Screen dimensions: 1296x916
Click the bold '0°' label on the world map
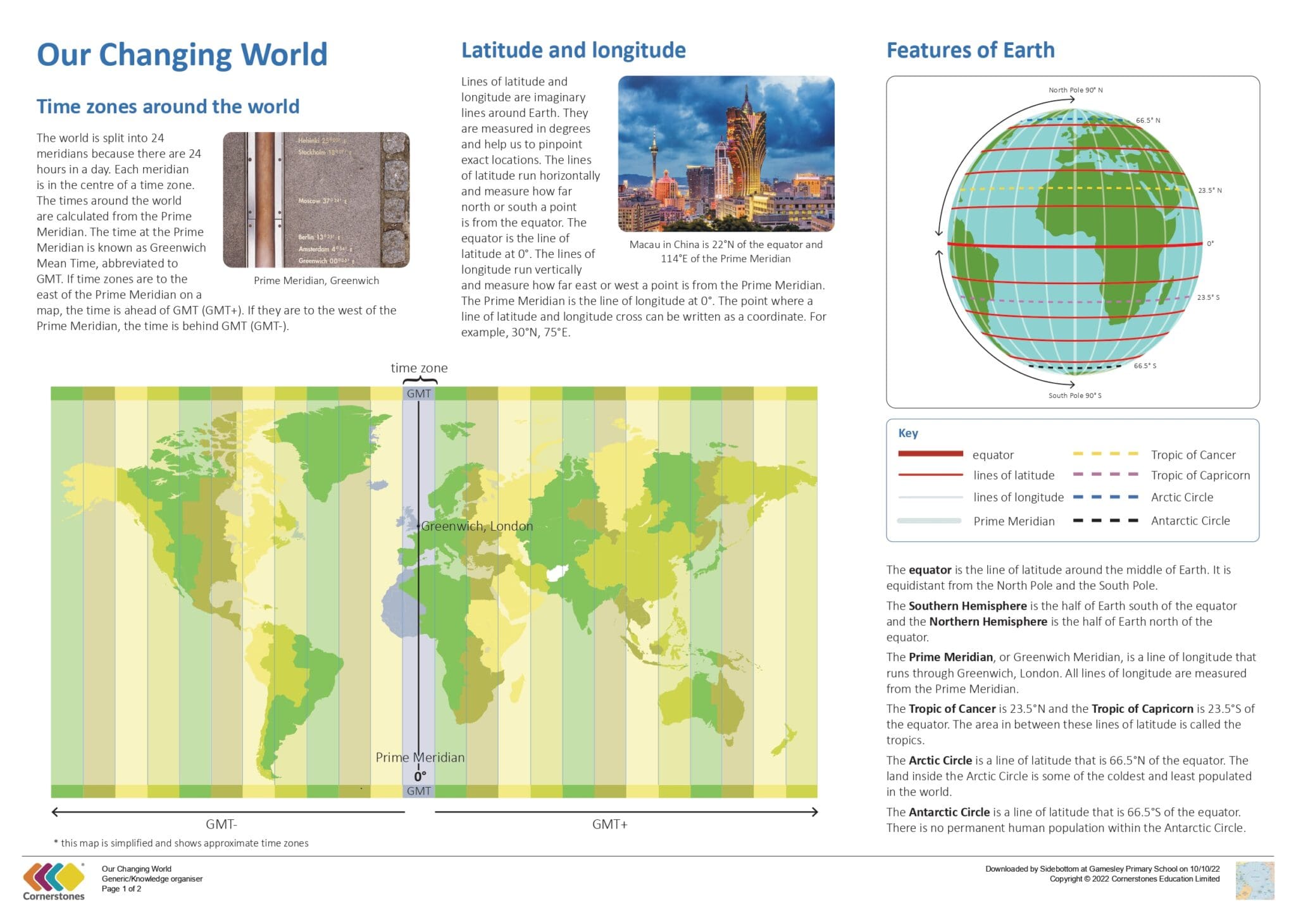click(420, 776)
